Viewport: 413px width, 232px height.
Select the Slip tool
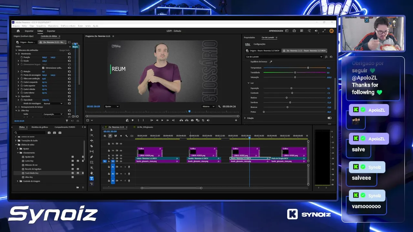coord(92,151)
